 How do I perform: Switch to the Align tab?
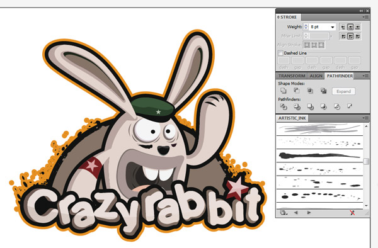pyautogui.click(x=316, y=76)
